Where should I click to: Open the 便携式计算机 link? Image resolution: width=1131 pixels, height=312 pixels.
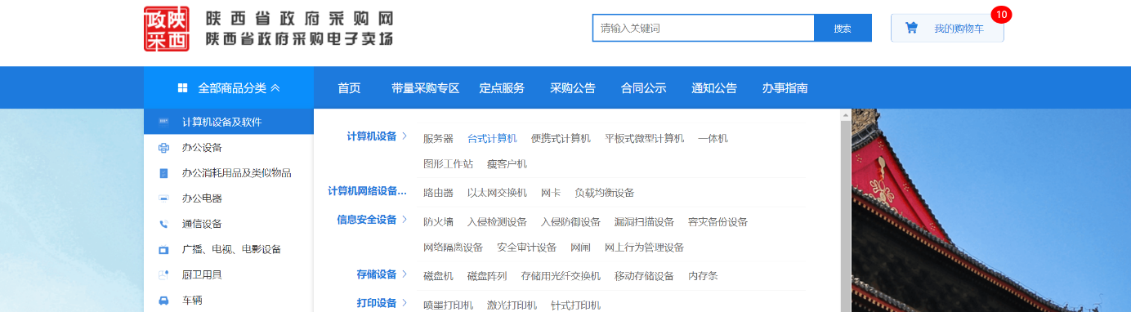pos(561,138)
